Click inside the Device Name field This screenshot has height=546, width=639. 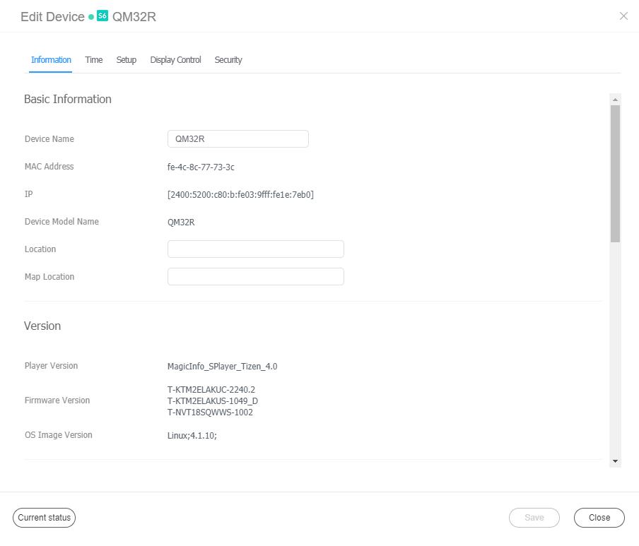click(238, 138)
